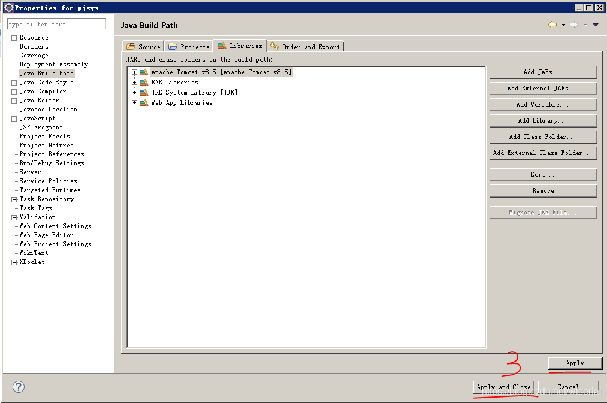Open the view menu triangle in header
607x403 pixels.
596,25
